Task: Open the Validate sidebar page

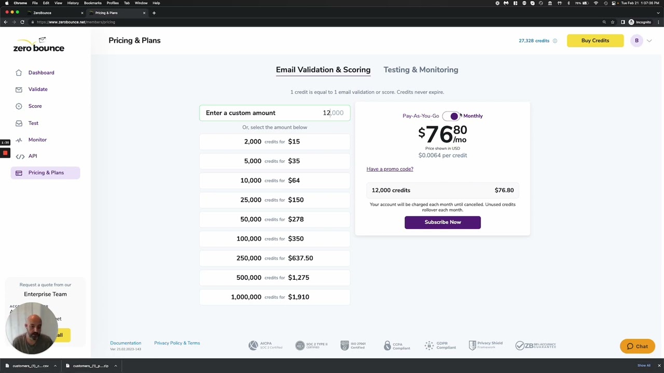Action: pyautogui.click(x=38, y=89)
